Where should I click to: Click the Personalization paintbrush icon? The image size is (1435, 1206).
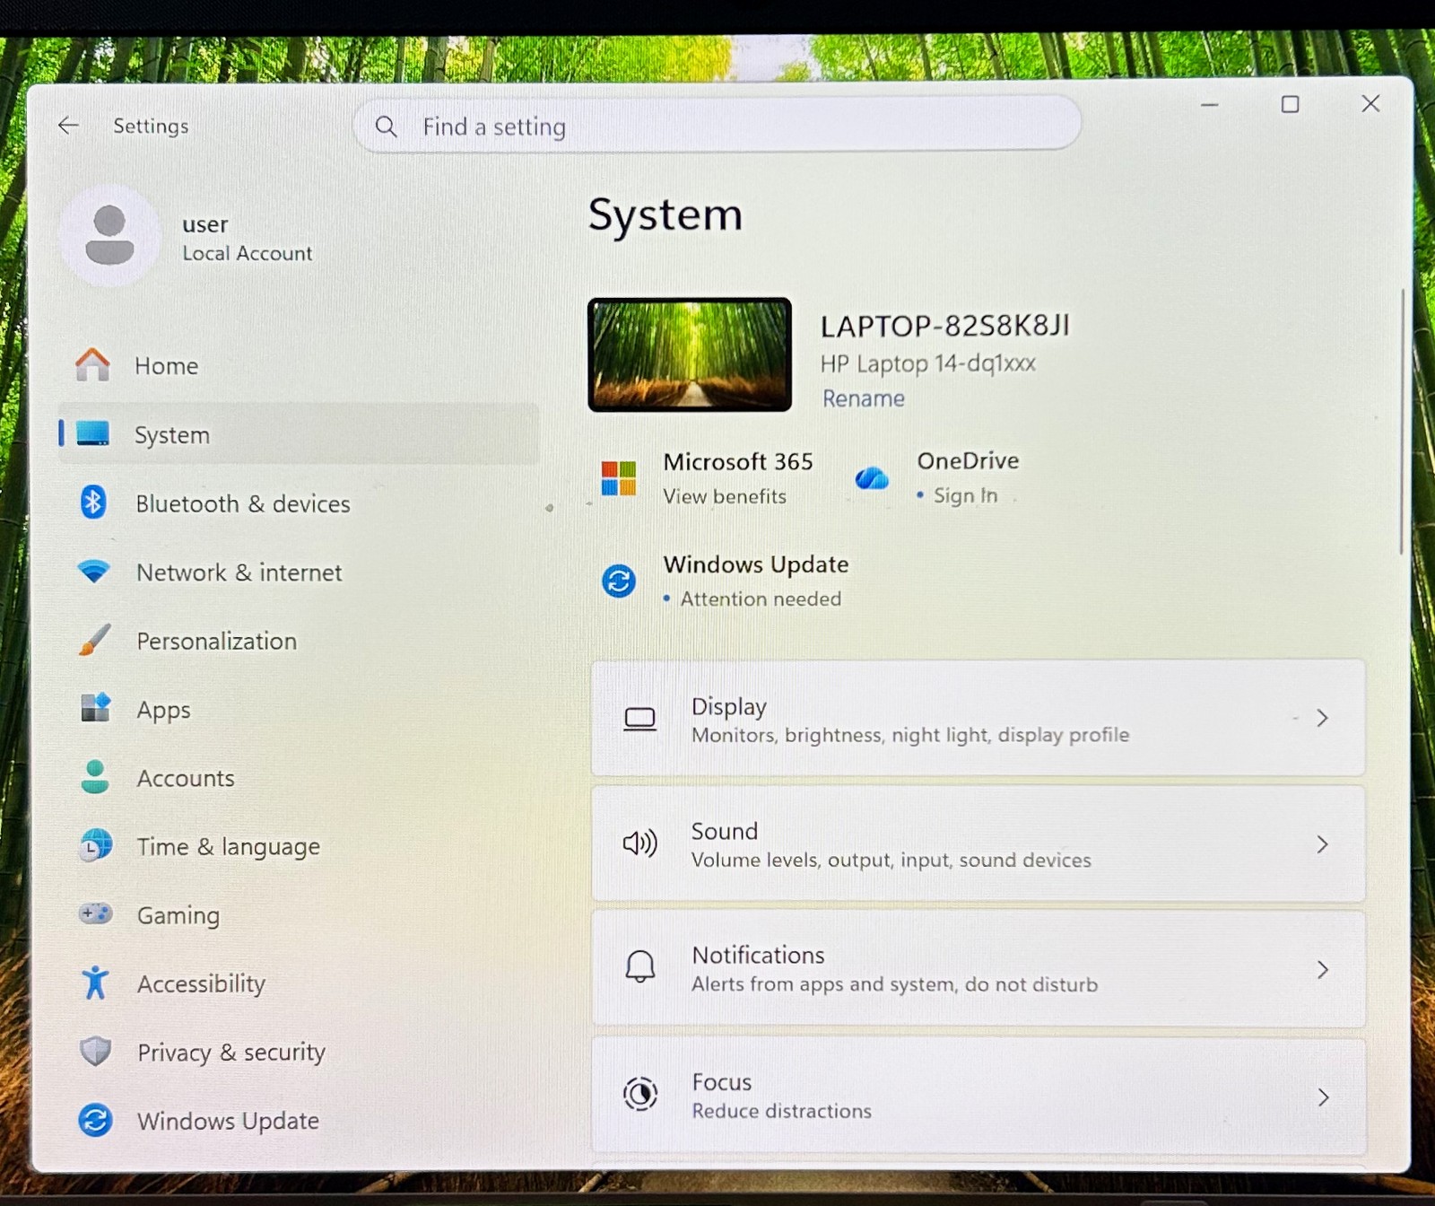(94, 640)
